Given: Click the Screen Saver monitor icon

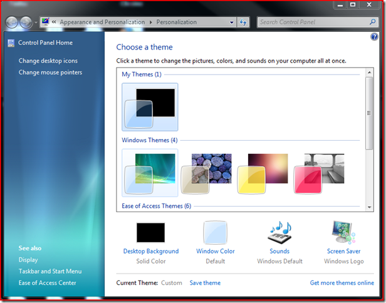Looking at the screenshot, I should tap(343, 232).
